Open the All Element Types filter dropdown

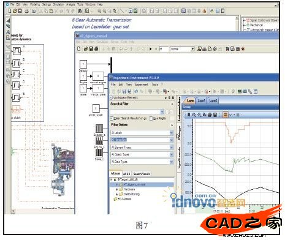[x=171, y=148]
